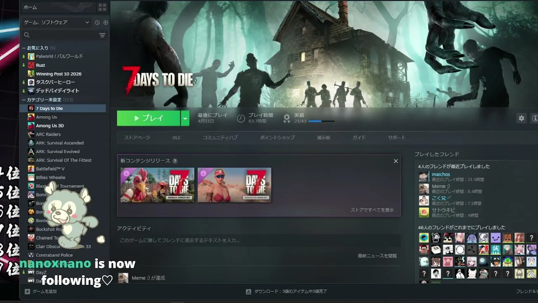Open the サポート tab
Screen dimensions: 538x303
pyautogui.click(x=397, y=138)
